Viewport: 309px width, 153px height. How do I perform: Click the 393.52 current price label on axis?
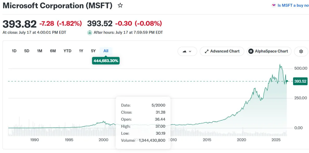pyautogui.click(x=300, y=81)
